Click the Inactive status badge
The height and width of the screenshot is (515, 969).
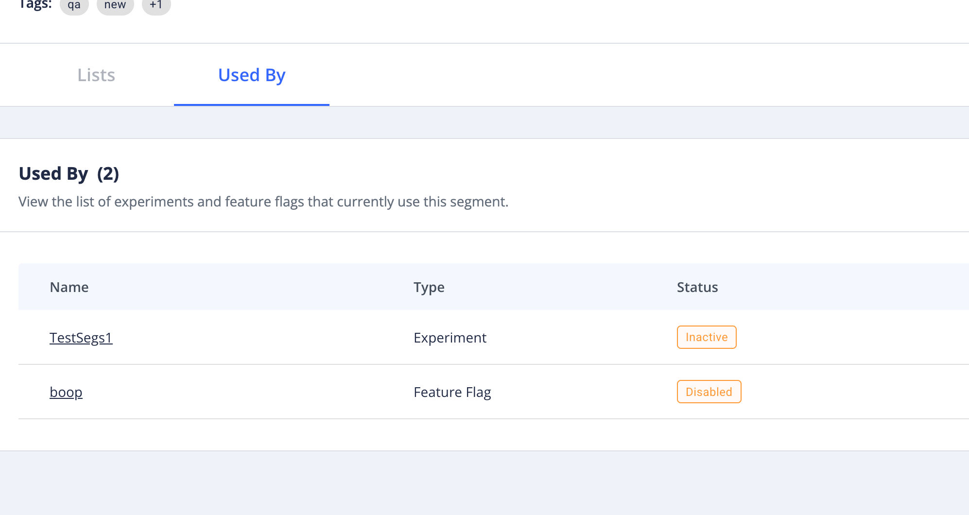click(706, 337)
